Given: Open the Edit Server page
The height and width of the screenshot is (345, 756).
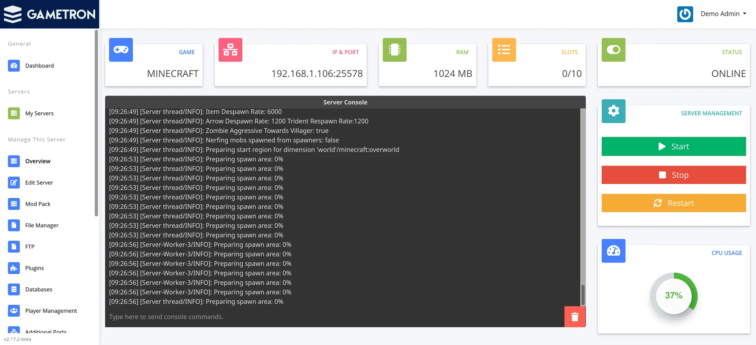Looking at the screenshot, I should point(39,182).
